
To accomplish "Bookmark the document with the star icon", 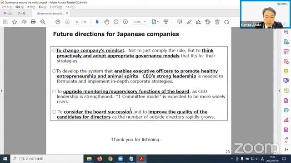I will [x=15, y=22].
